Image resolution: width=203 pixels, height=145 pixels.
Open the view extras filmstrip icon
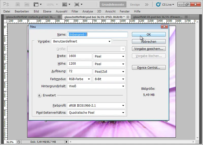(36, 5)
